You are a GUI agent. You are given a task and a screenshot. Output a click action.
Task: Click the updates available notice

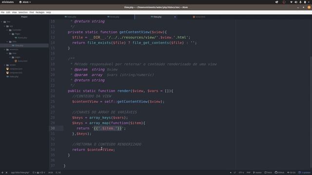(x=304, y=173)
